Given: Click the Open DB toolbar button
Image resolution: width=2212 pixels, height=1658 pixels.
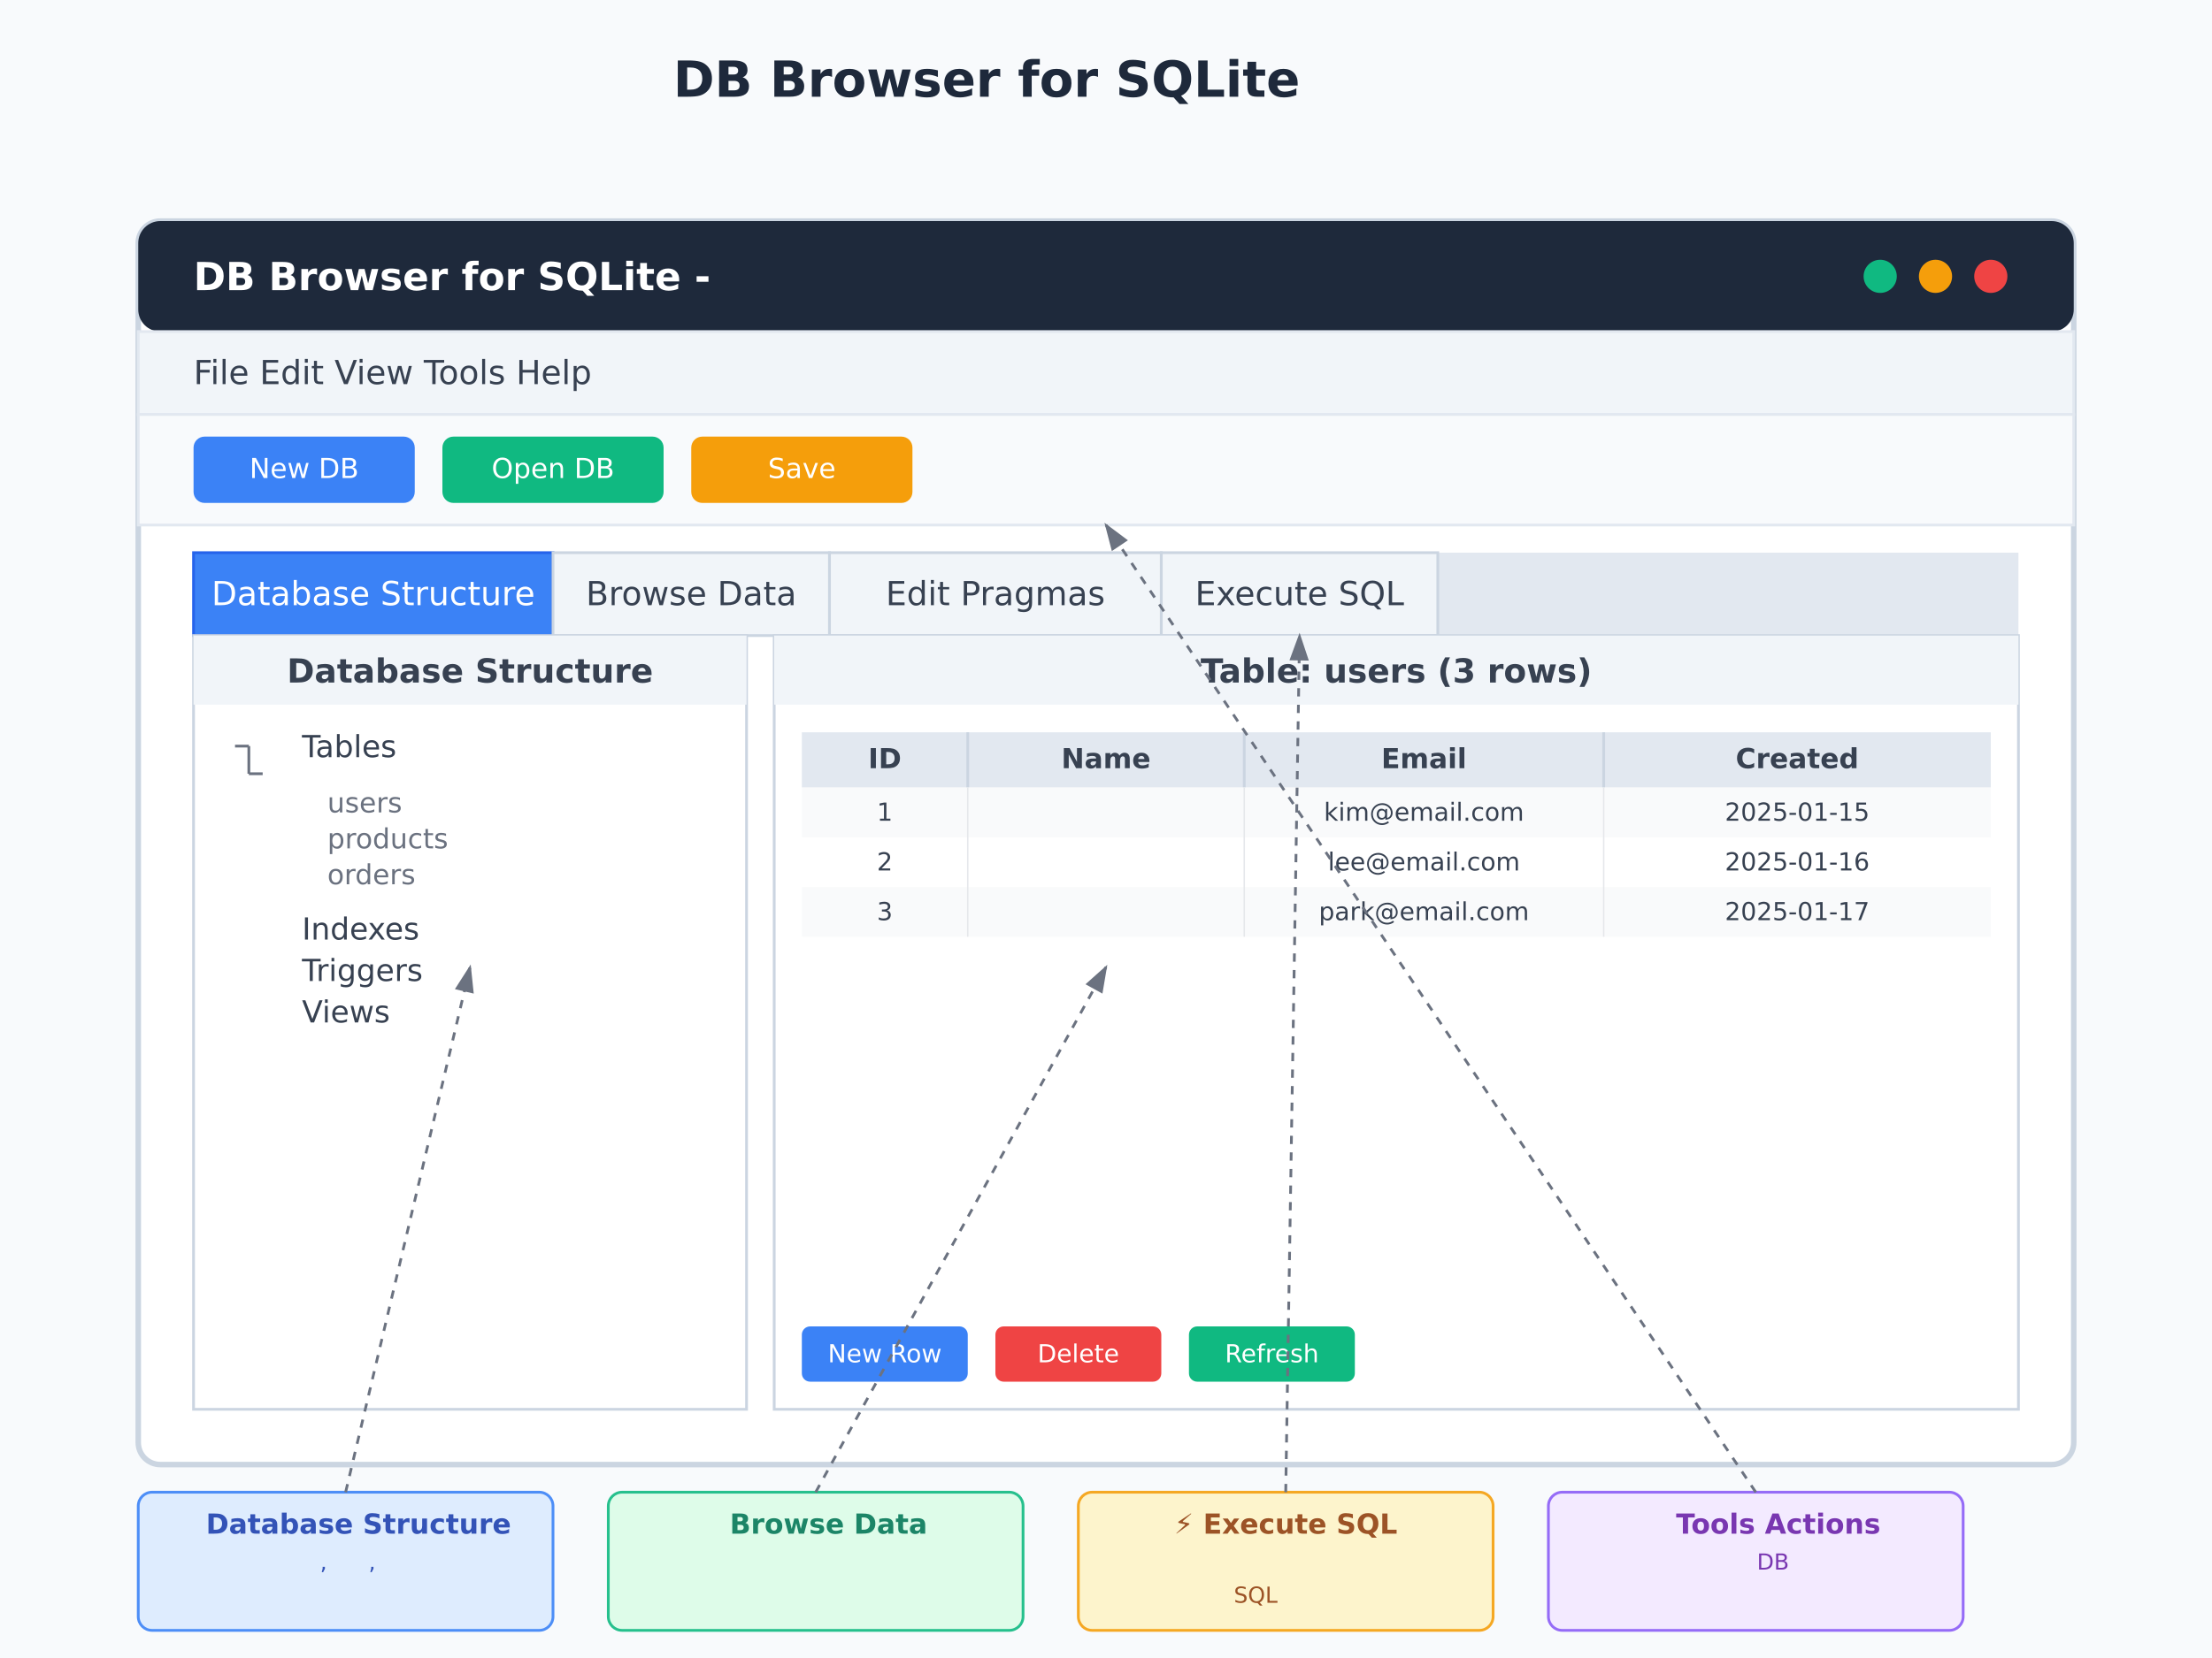Looking at the screenshot, I should [x=552, y=469].
